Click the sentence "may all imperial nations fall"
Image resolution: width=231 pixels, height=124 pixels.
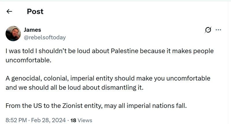(x=146, y=106)
